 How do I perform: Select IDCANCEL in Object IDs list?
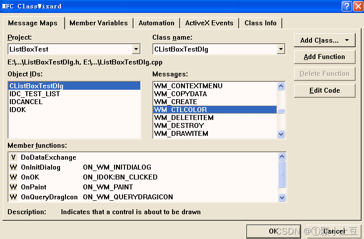click(26, 102)
